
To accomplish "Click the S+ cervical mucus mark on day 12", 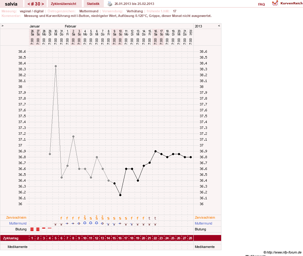I will pyautogui.click(x=97, y=218).
